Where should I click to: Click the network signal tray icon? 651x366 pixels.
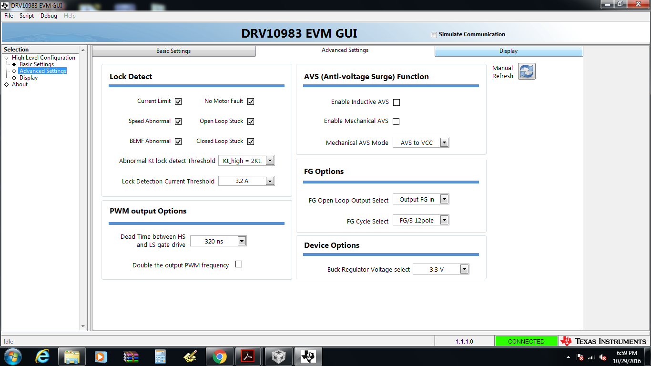(591, 357)
